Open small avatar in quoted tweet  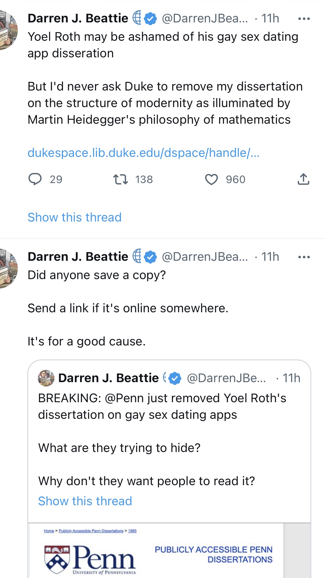[x=46, y=378]
